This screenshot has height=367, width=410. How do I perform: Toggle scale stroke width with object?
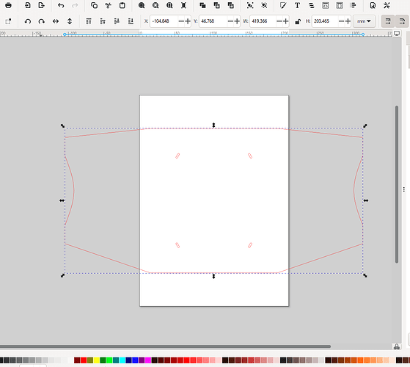tap(388, 21)
